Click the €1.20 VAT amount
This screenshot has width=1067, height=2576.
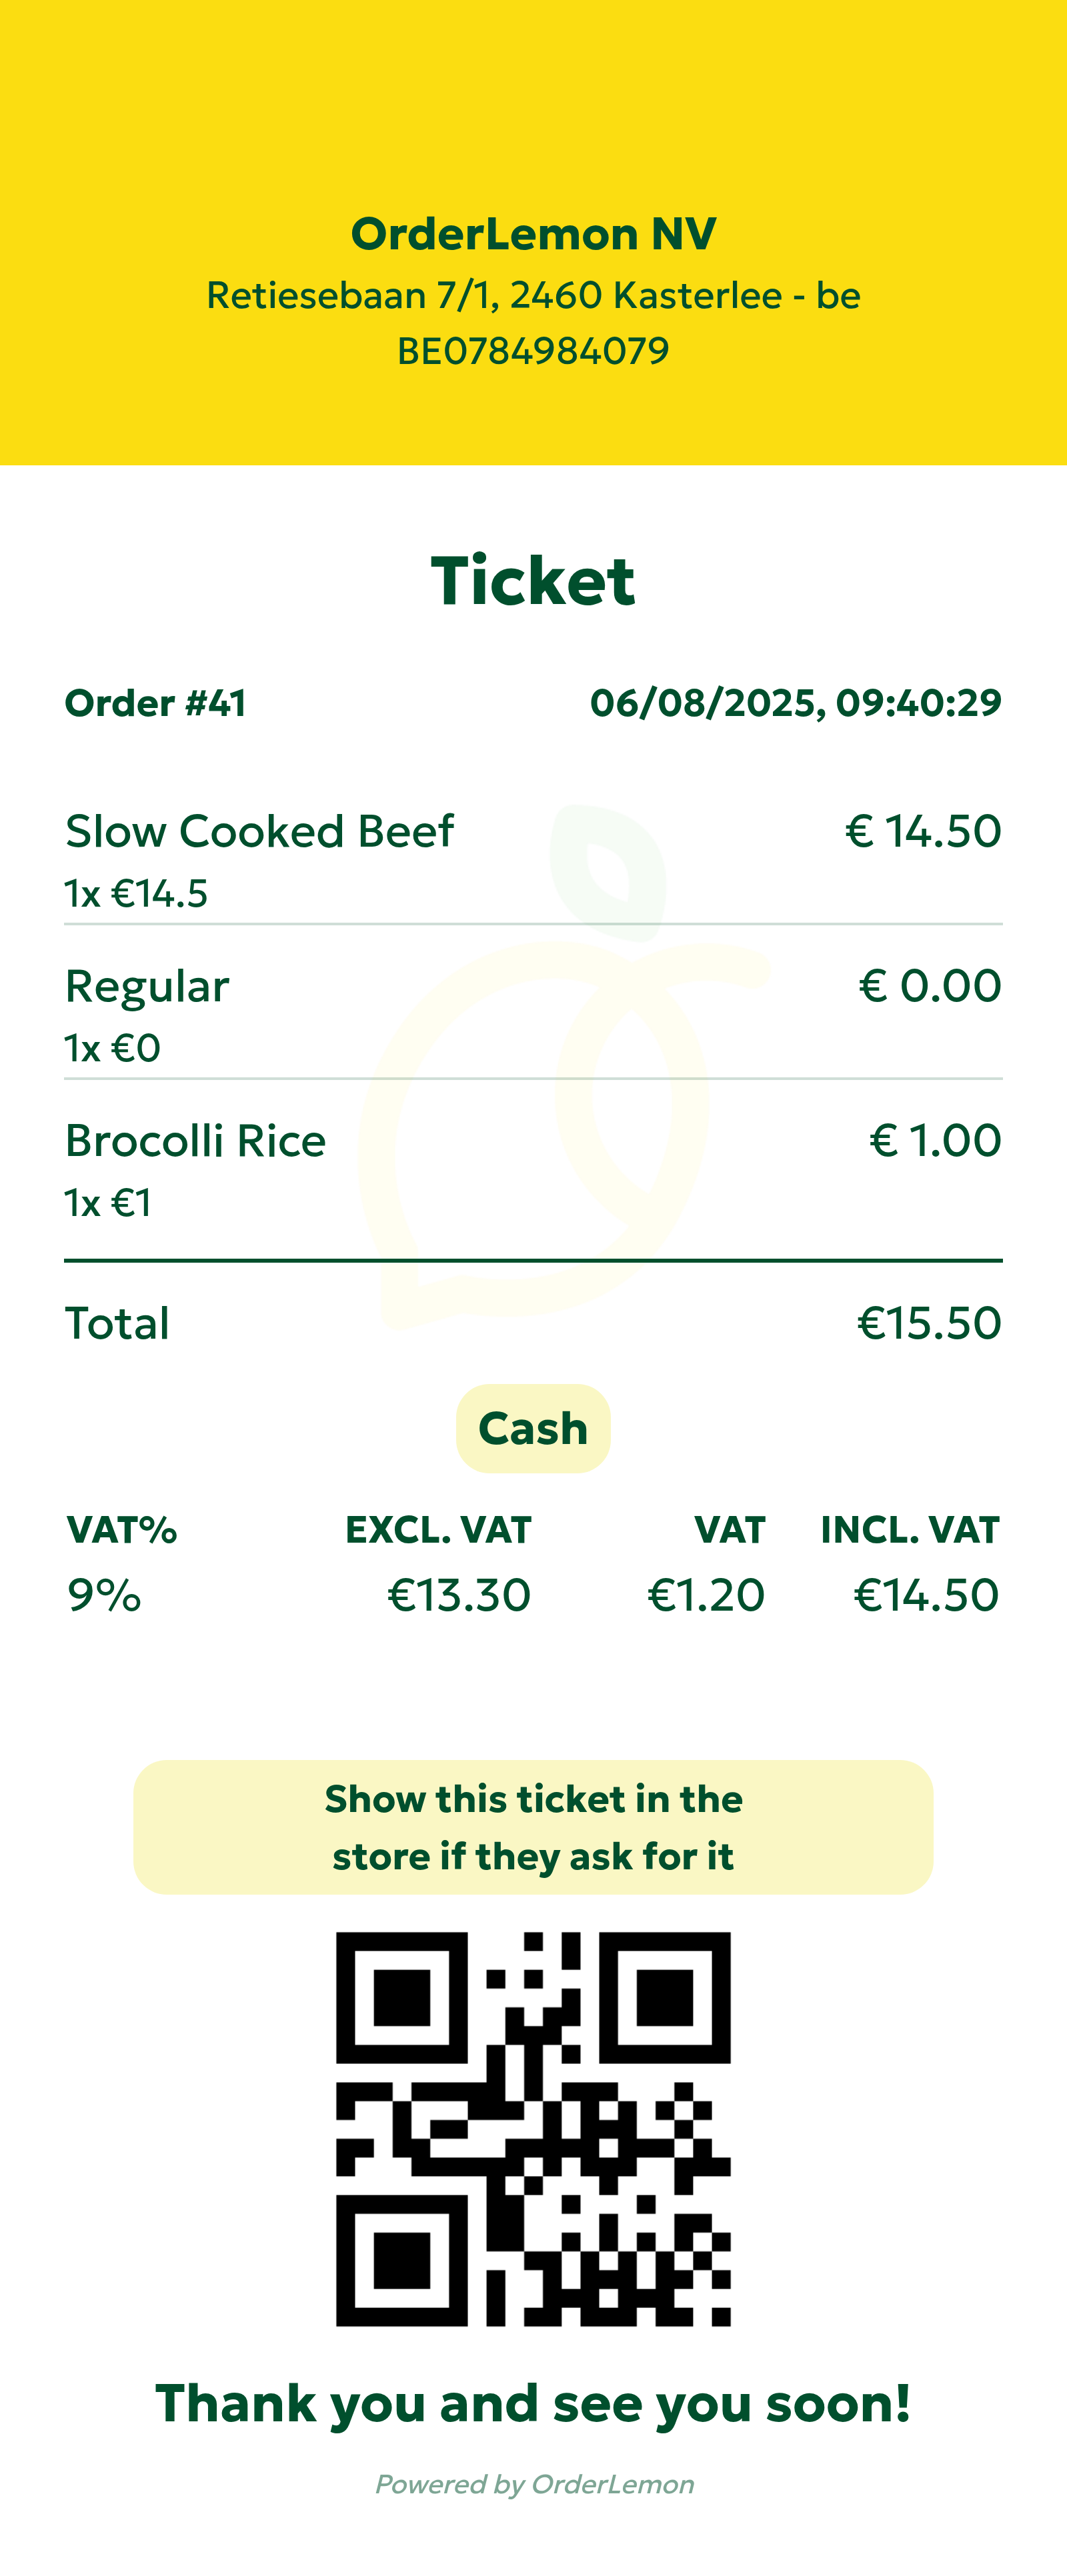(x=706, y=1595)
